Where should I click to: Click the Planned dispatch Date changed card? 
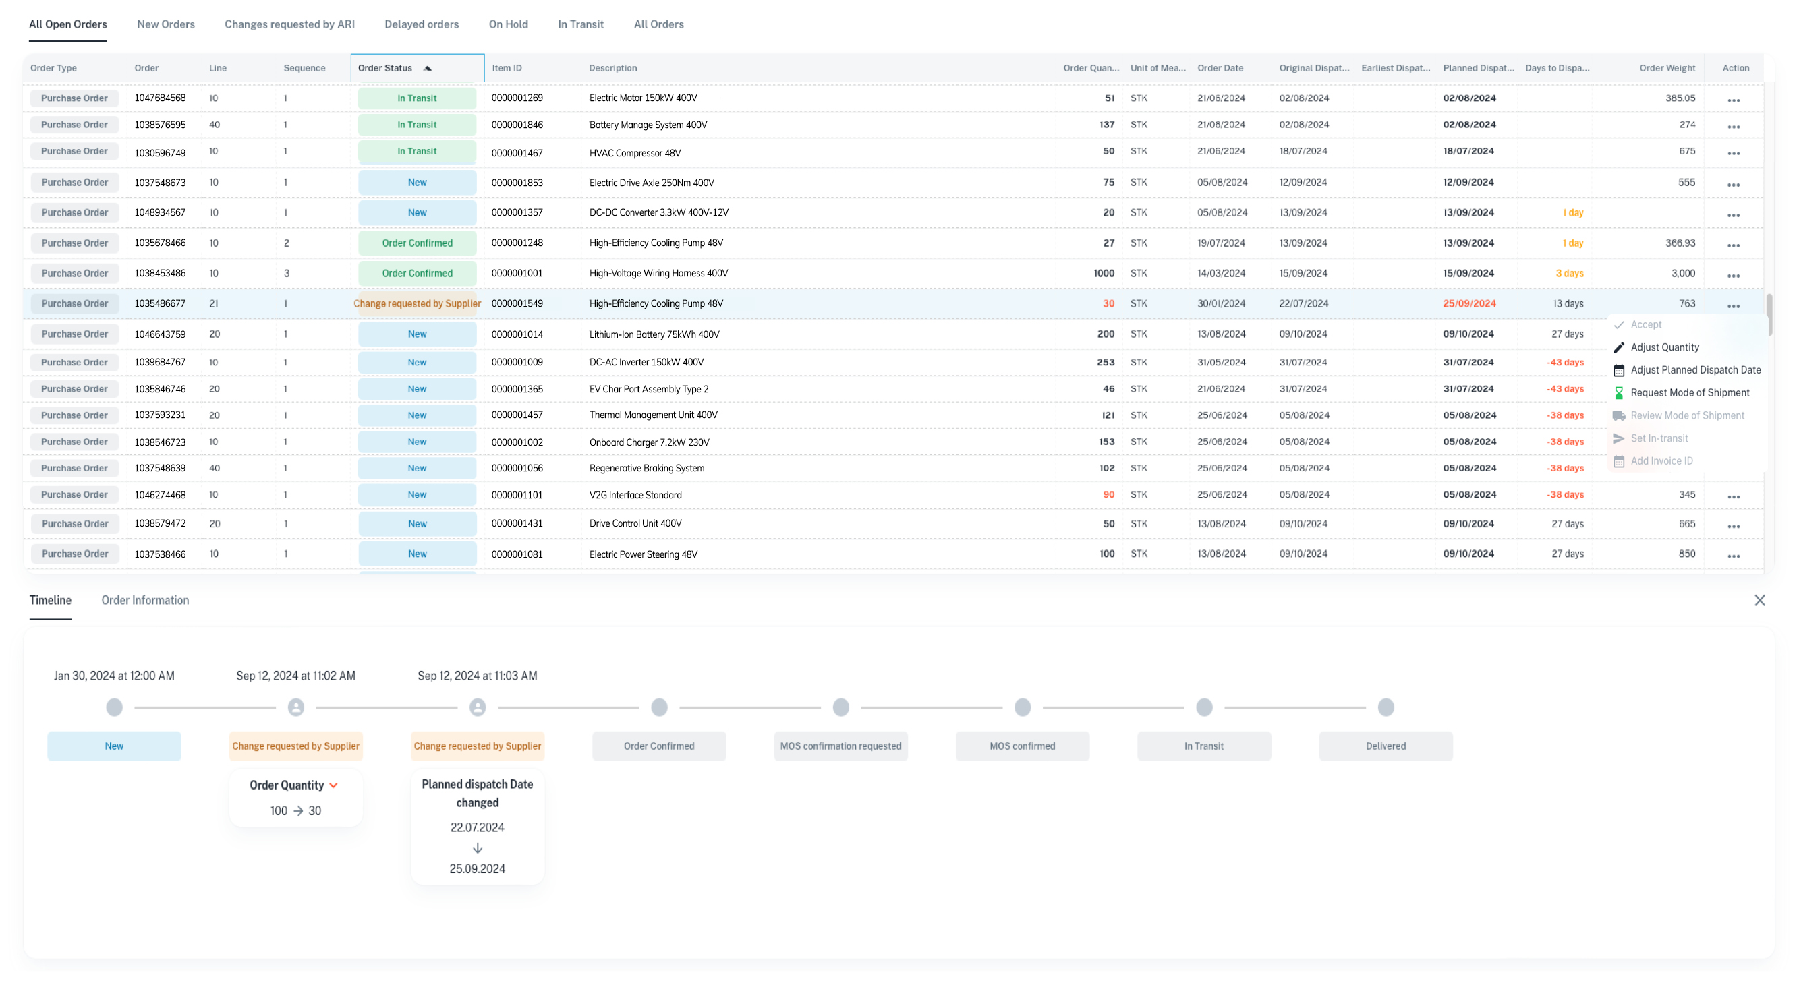tap(478, 827)
